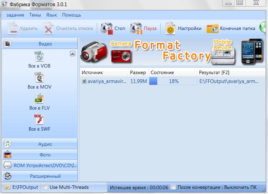Expand the Аудио section
Image resolution: width=268 pixels, height=194 pixels.
(x=40, y=144)
